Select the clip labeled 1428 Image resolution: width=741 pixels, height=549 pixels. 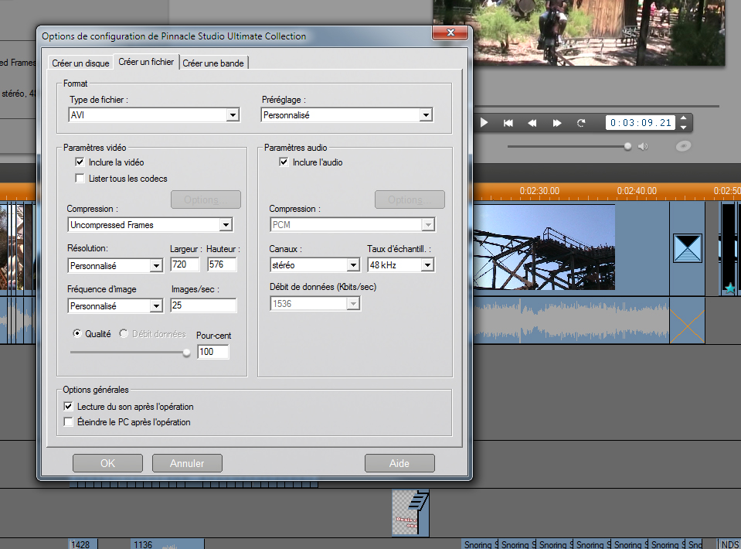tap(83, 544)
